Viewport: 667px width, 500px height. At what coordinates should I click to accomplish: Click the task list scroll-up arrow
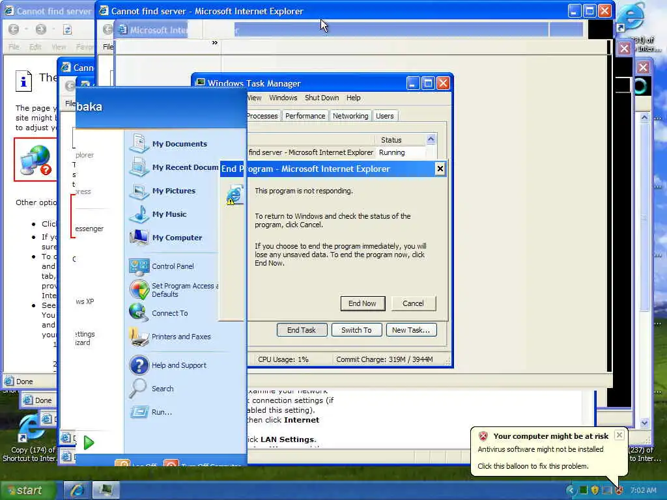pos(431,139)
